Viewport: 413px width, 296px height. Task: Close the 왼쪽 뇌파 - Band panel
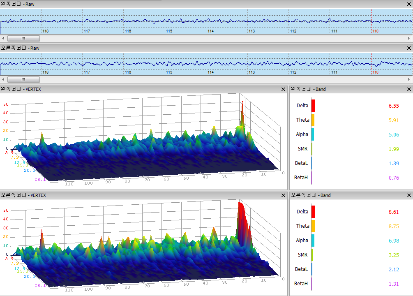coord(409,89)
